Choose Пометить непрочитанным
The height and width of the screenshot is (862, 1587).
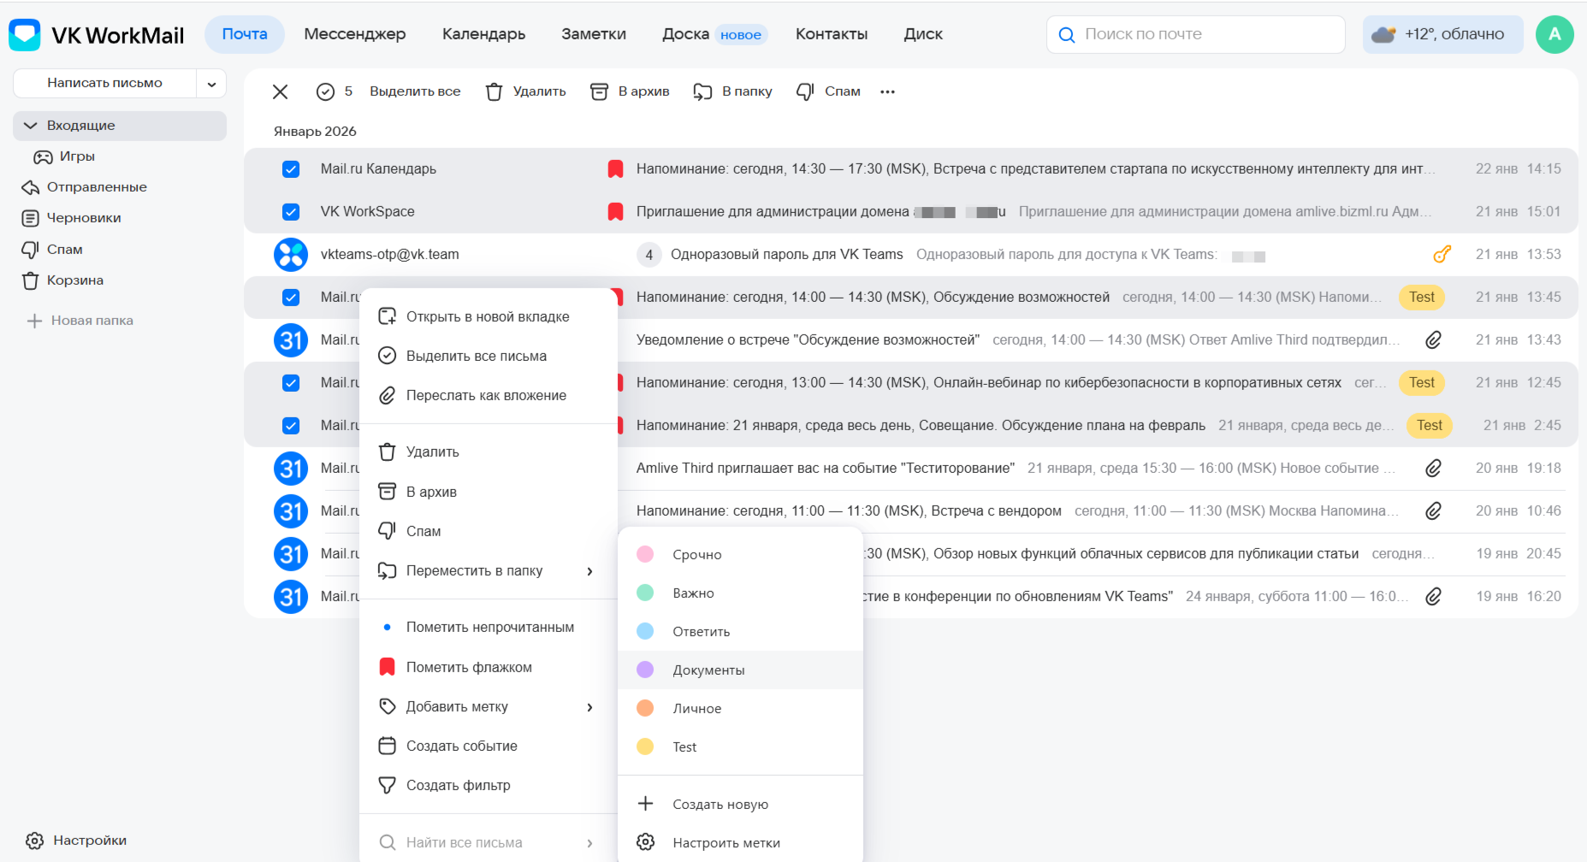[489, 627]
